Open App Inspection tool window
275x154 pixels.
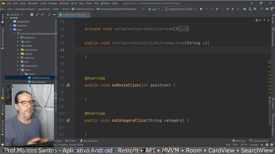pyautogui.click(x=89, y=141)
